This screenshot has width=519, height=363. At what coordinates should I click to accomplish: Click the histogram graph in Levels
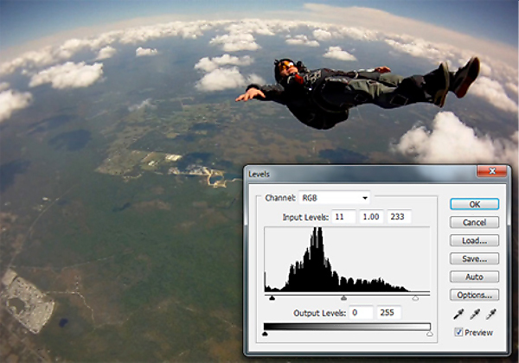347,259
